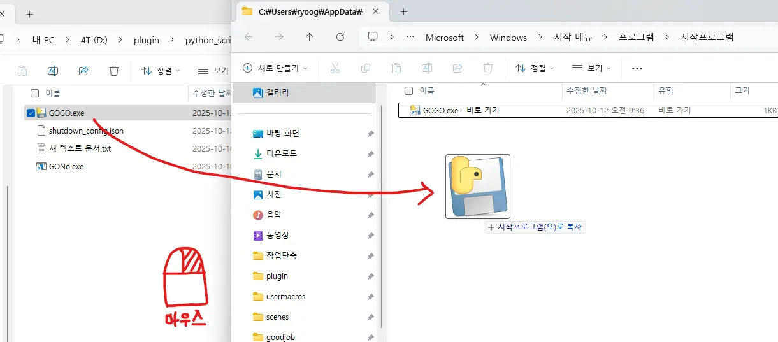
Task: Open the 새로 만들기 dropdown
Action: click(275, 68)
